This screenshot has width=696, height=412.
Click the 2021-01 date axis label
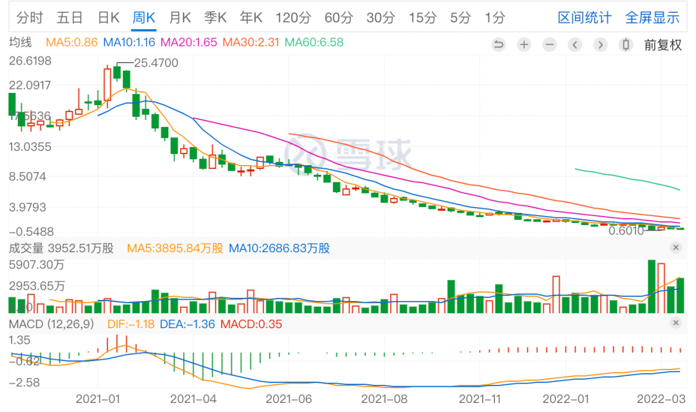coord(98,398)
